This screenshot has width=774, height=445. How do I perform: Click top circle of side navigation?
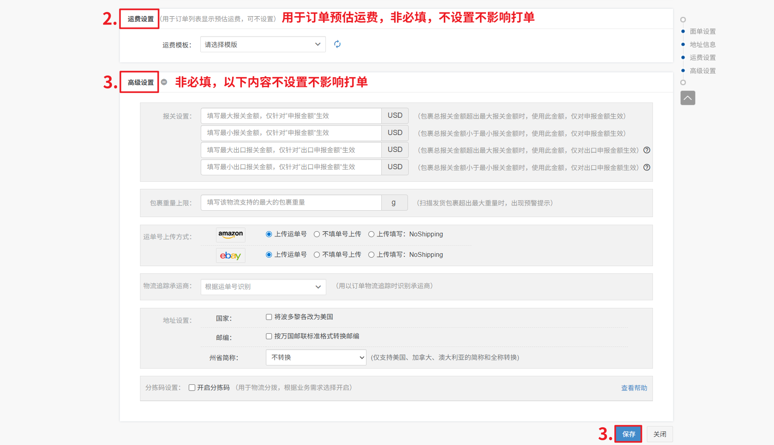coord(683,20)
